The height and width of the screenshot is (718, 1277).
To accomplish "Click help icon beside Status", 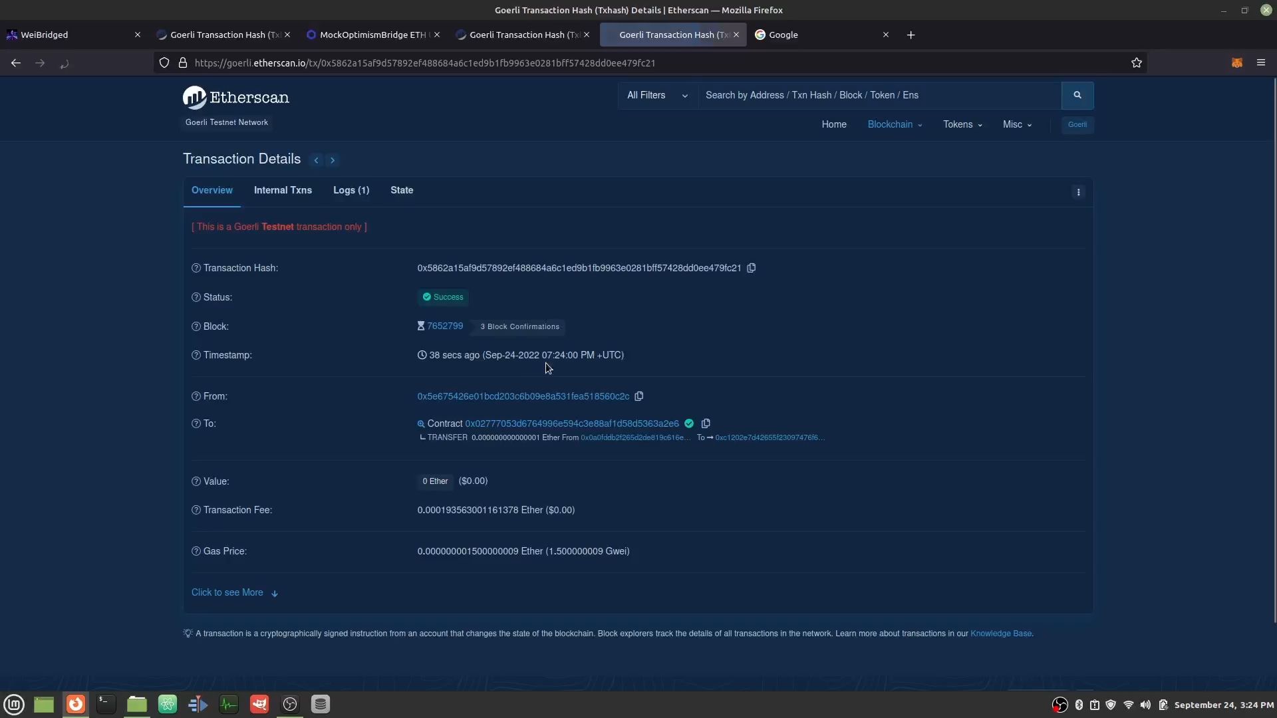I will pyautogui.click(x=196, y=297).
